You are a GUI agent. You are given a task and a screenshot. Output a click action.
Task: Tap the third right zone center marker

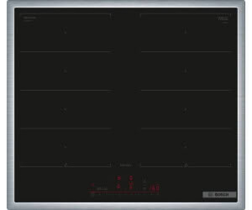point(185,110)
